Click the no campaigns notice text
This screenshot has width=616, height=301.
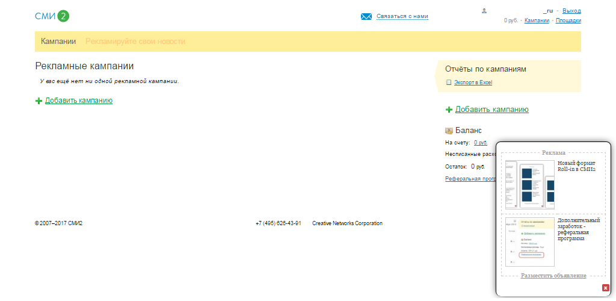coord(109,81)
